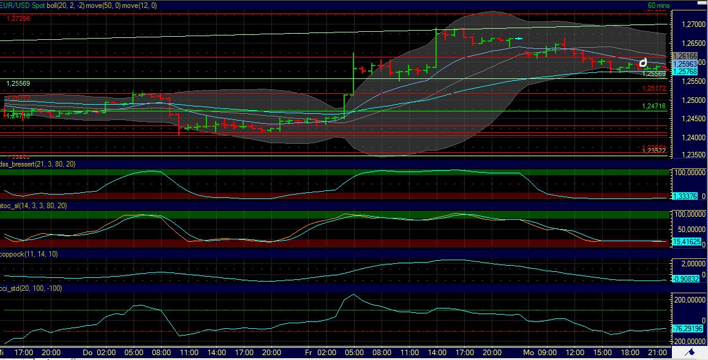Image resolution: width=708 pixels, height=360 pixels.
Task: Click the 1,24000 price axis value
Action: [693, 138]
